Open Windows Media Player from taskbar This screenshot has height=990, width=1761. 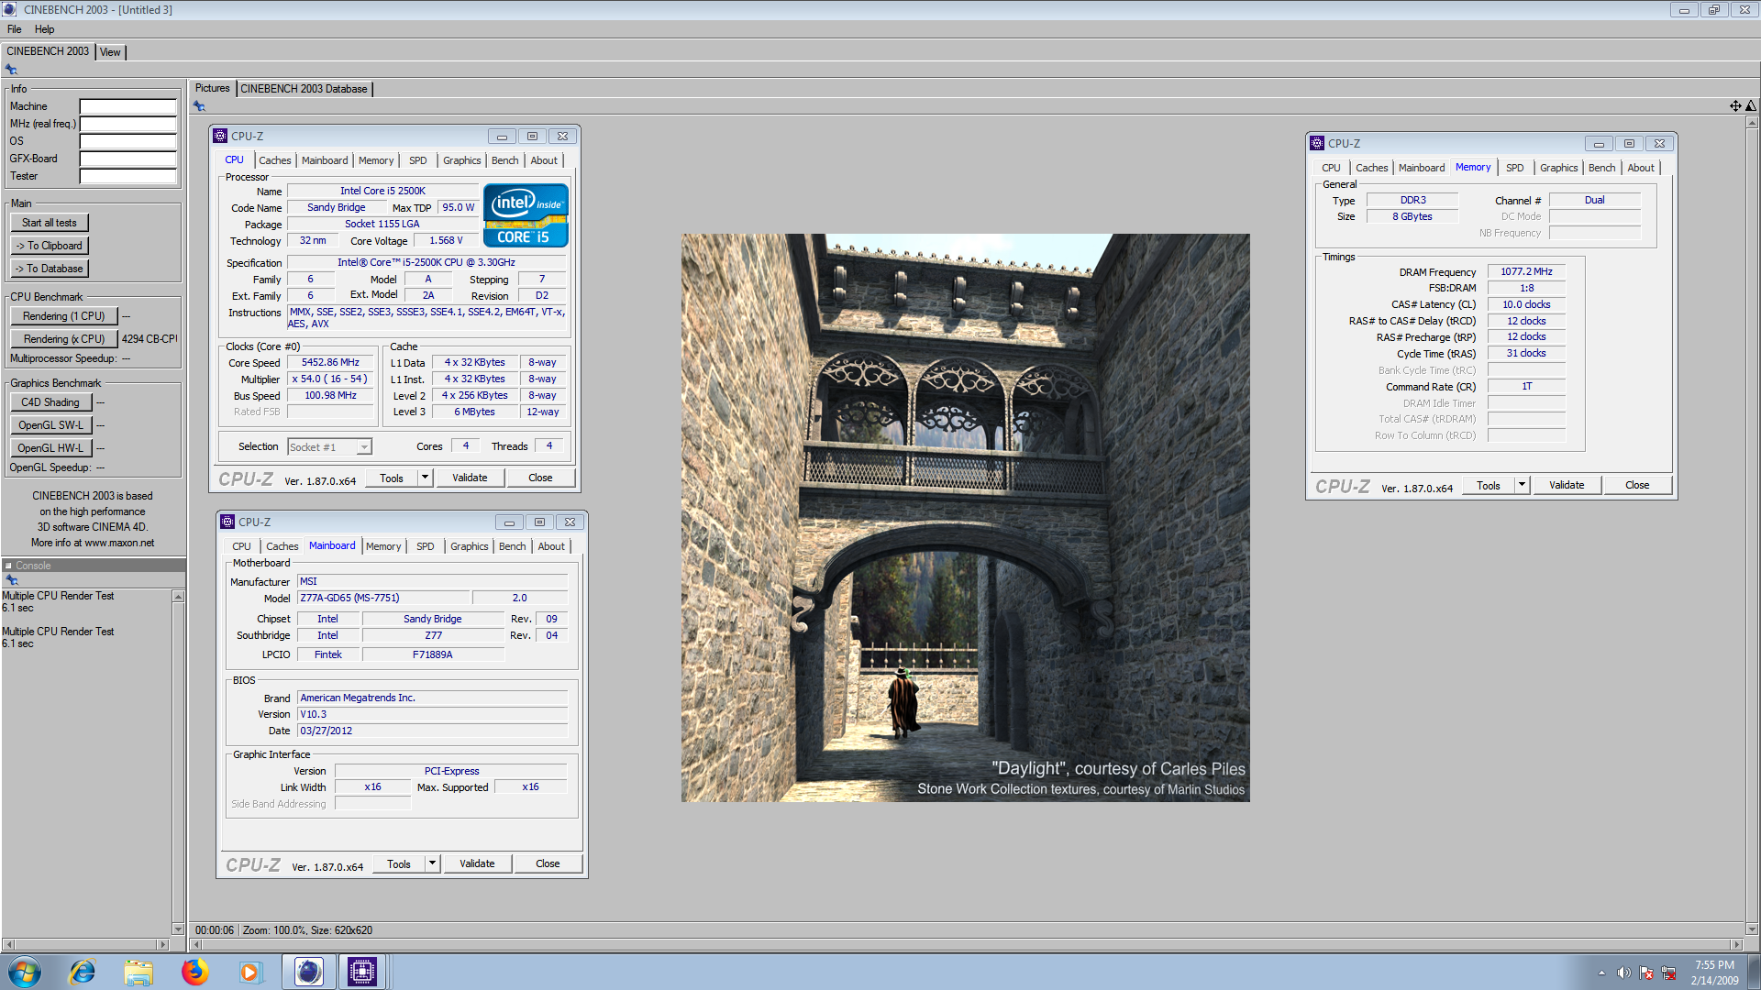point(250,972)
